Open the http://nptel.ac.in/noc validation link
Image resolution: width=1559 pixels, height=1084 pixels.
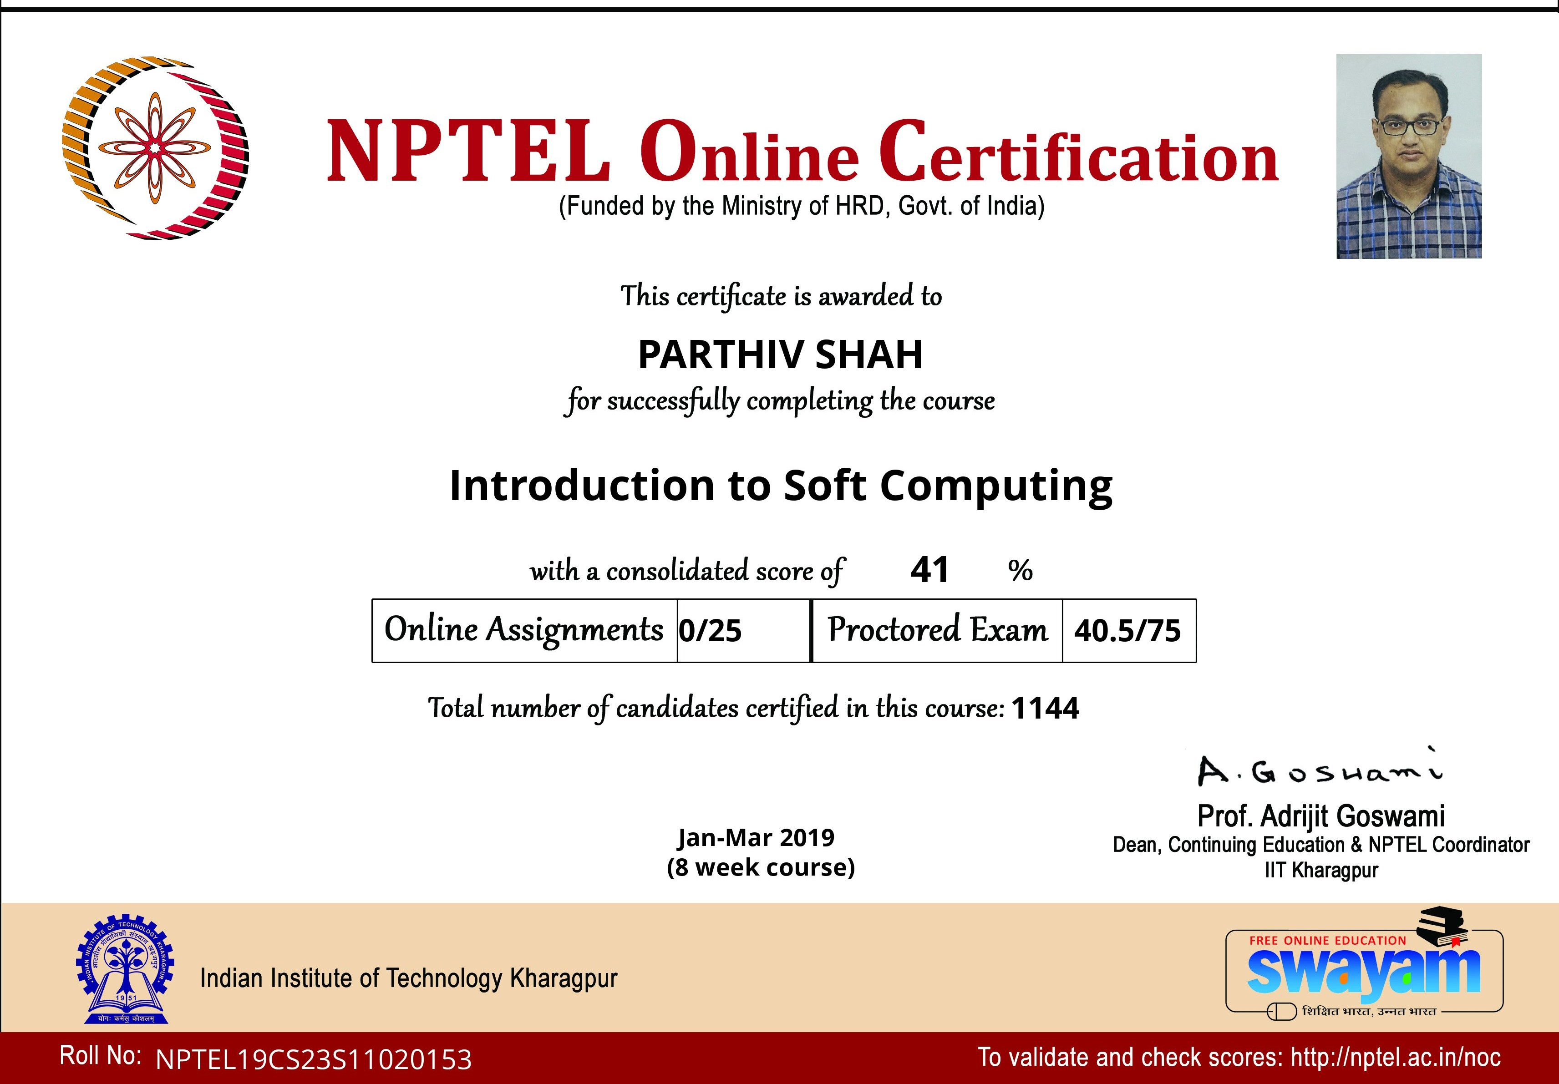pyautogui.click(x=1395, y=1057)
